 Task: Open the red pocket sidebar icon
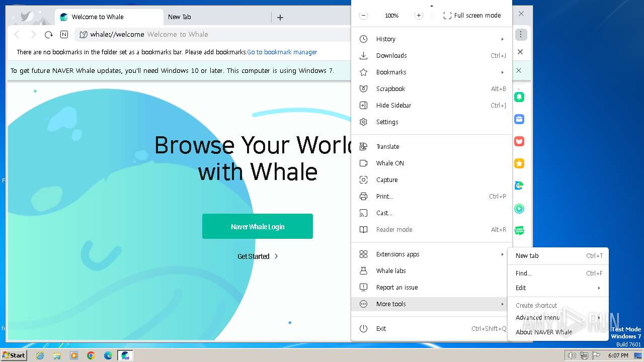point(519,141)
